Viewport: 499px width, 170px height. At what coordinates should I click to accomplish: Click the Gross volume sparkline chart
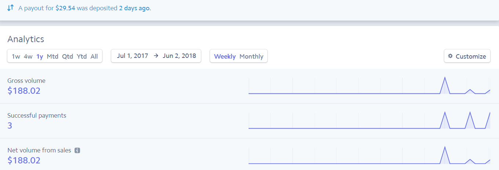click(x=369, y=86)
